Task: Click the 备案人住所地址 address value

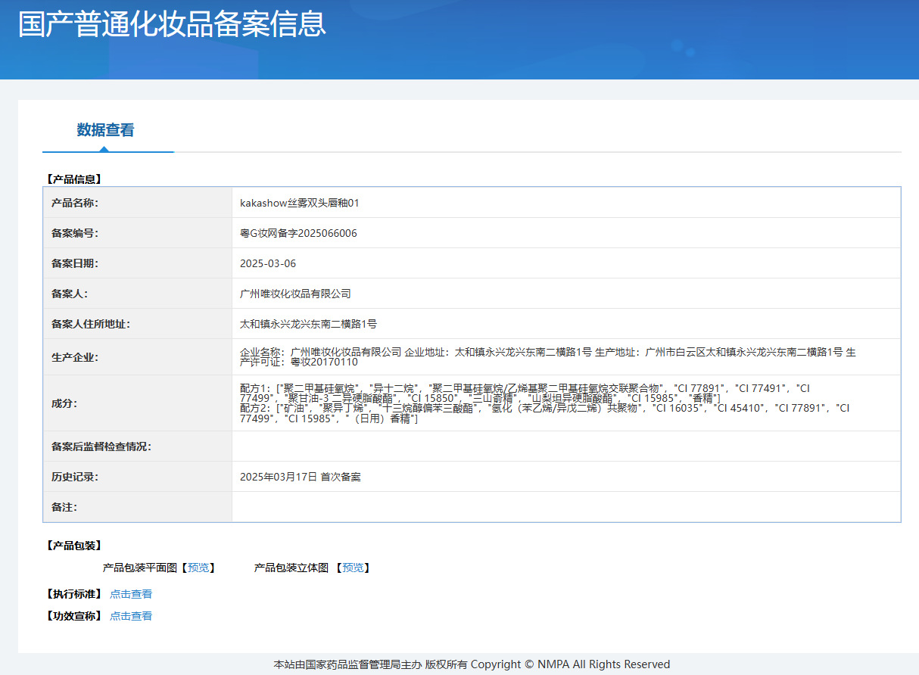Action: tap(308, 324)
